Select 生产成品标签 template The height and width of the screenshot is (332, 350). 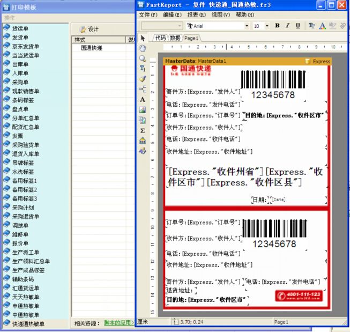(28, 270)
